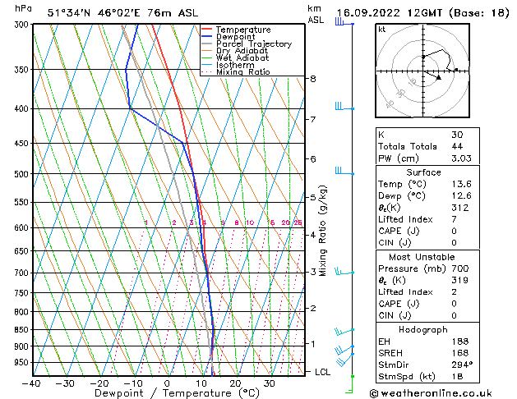Click the blue Dewpoint legend line
This screenshot has width=517, height=399.
pyautogui.click(x=207, y=36)
